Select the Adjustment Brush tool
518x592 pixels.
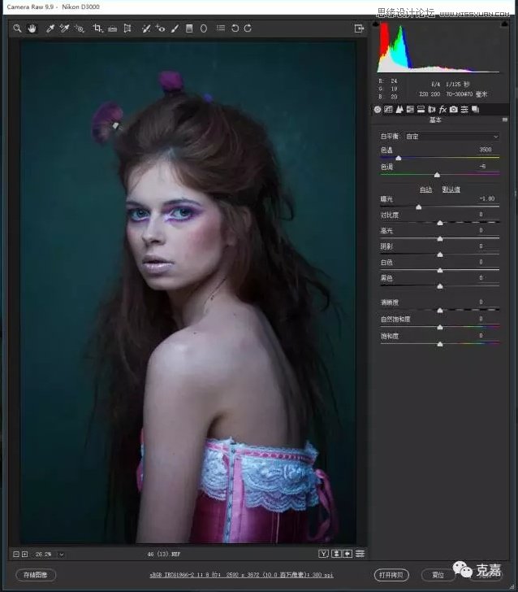pos(174,28)
